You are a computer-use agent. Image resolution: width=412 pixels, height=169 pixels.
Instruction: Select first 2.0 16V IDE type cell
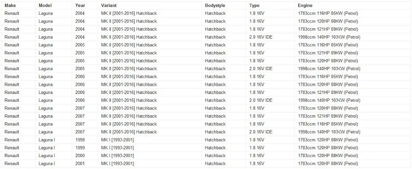(x=261, y=37)
